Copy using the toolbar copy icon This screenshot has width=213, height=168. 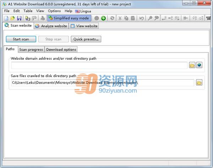[x=126, y=18]
